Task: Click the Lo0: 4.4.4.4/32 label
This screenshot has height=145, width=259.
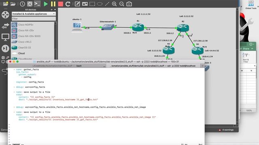Action: (212, 51)
